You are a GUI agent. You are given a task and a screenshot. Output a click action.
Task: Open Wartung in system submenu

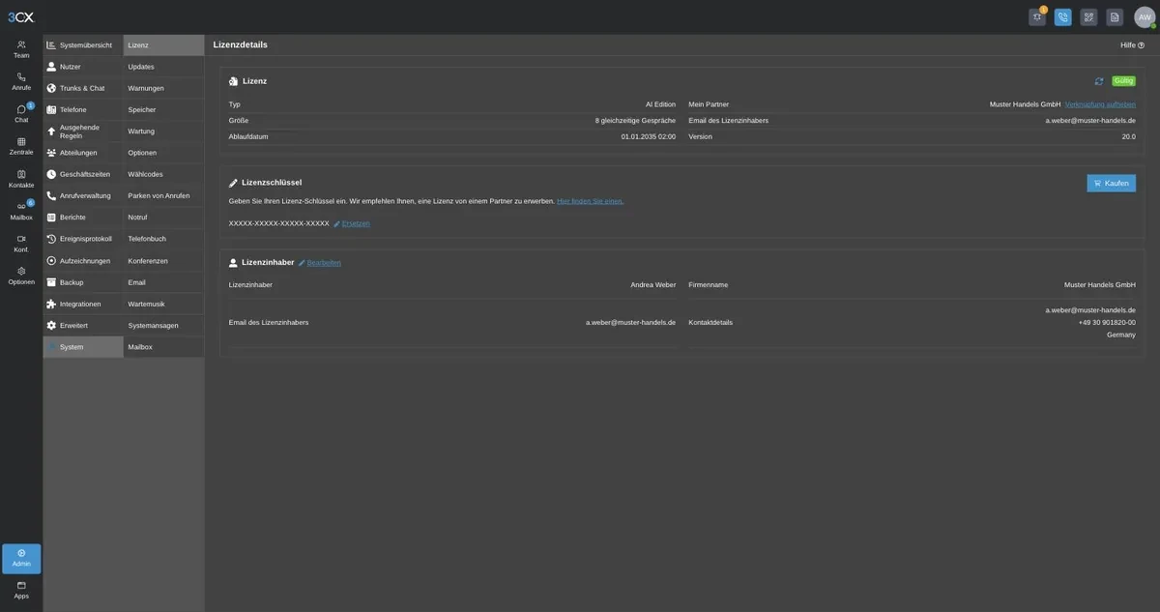pyautogui.click(x=163, y=131)
